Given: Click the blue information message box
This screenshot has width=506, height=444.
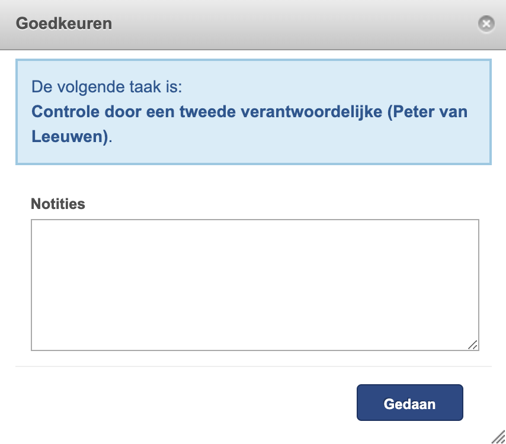Looking at the screenshot, I should (254, 112).
